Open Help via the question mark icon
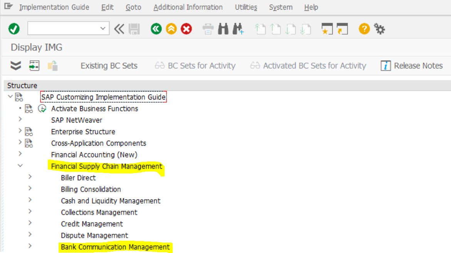This screenshot has height=253, width=451. pos(364,29)
